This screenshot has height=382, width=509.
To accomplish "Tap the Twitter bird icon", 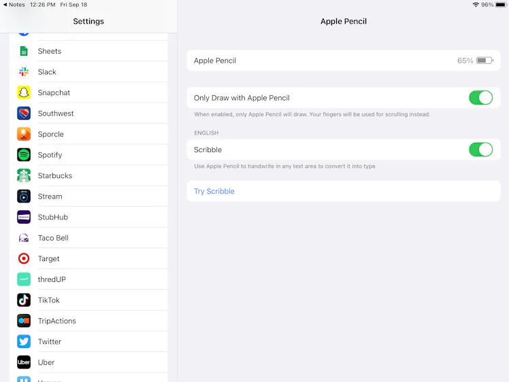I will tap(24, 341).
